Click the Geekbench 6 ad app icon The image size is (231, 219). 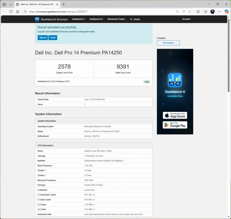coord(175,80)
